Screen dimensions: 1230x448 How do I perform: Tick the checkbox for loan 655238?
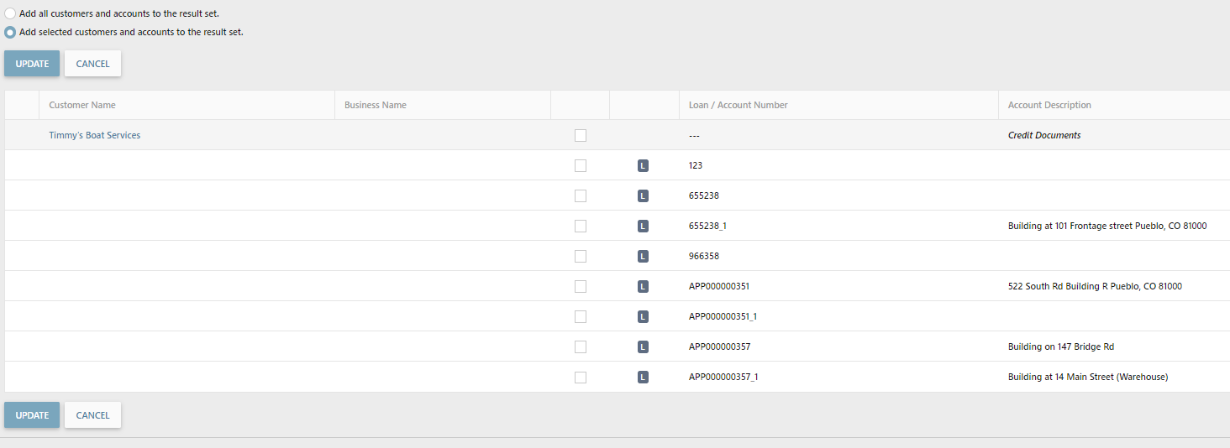(581, 196)
